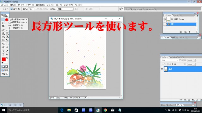Image resolution: width=202 pixels, height=113 pixels.
Task: Click the red foreground color swatch
Action: pyautogui.click(x=4, y=59)
